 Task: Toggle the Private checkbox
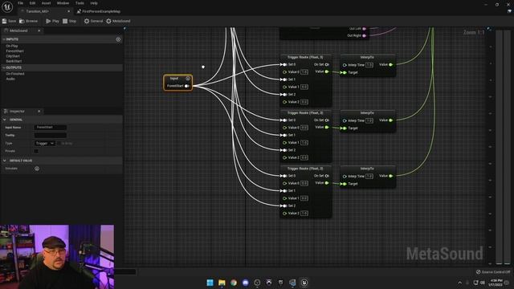36,151
